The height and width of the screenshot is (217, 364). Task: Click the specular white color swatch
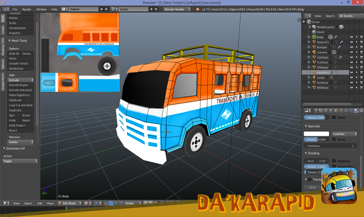click(316, 134)
